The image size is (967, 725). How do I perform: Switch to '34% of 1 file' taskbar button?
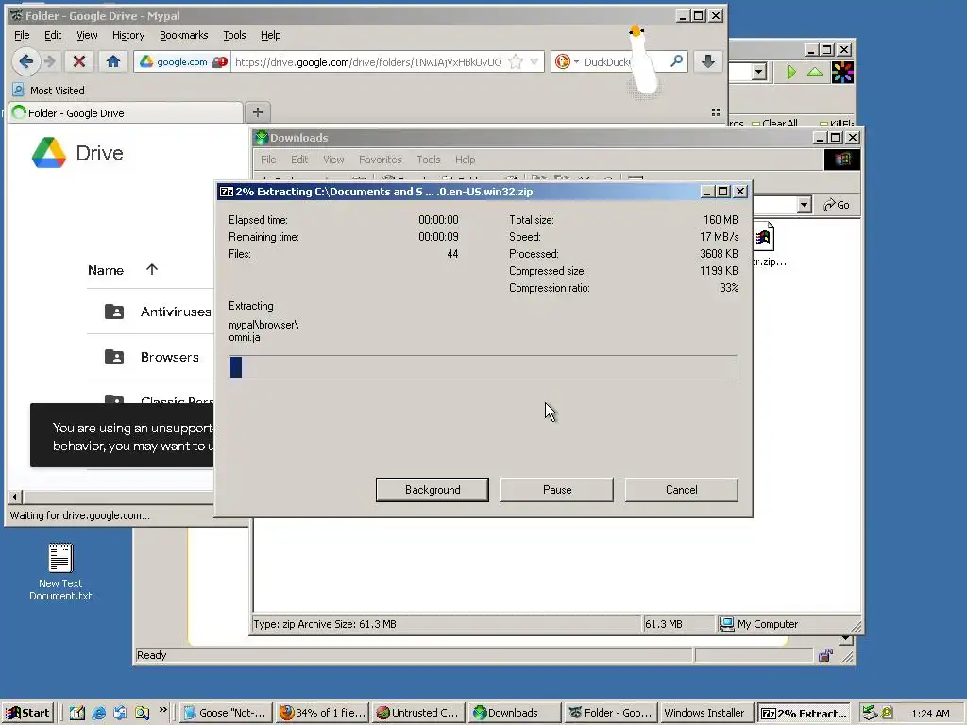tap(323, 713)
